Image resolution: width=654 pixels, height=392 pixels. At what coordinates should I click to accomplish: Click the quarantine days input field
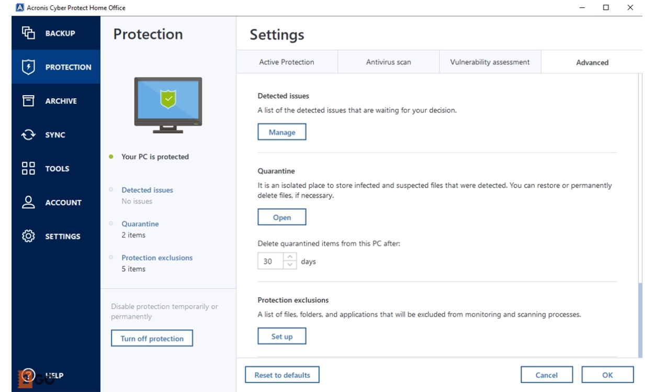click(270, 261)
